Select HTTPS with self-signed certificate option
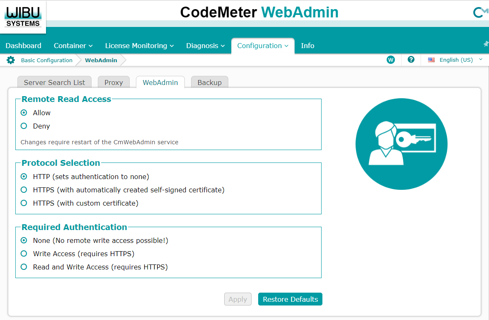489x320 pixels. click(24, 190)
